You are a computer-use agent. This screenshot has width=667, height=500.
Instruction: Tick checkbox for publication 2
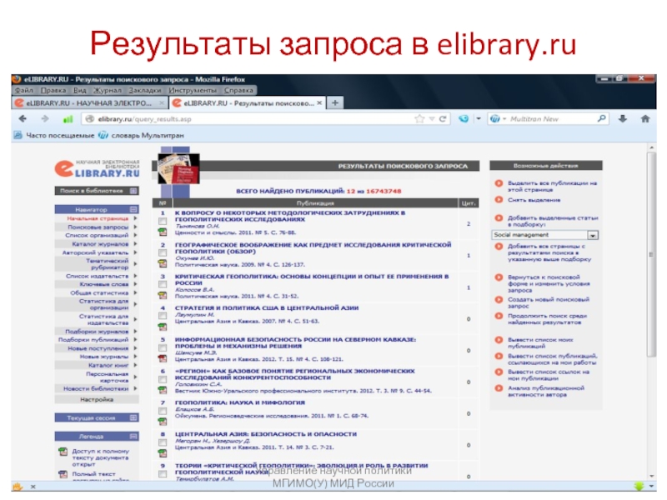pyautogui.click(x=163, y=253)
